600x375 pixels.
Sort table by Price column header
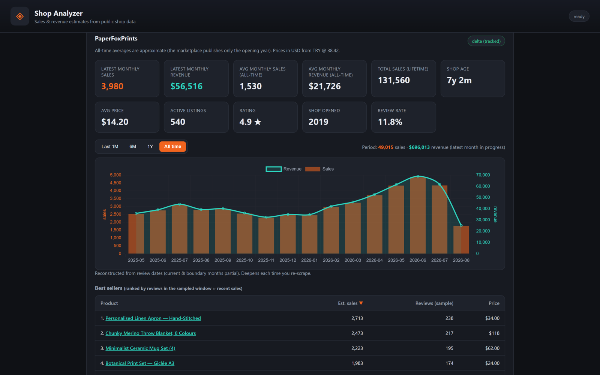(494, 303)
